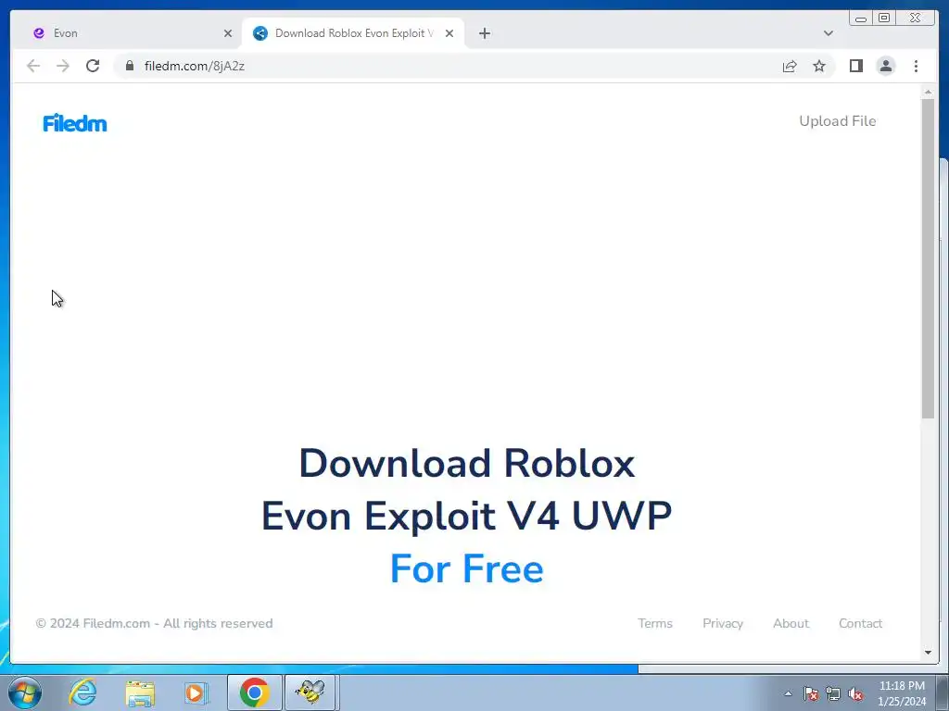
Task: Bookmark this page with the star
Action: (x=819, y=66)
